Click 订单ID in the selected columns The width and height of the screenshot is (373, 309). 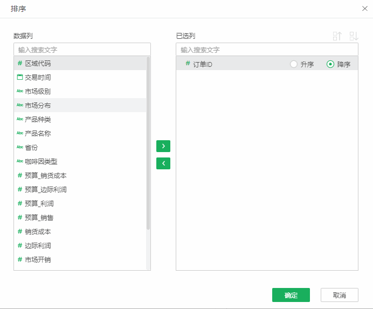click(x=203, y=64)
